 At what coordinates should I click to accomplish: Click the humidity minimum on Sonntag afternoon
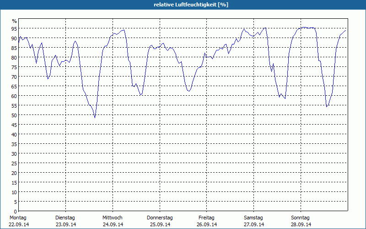(327, 107)
